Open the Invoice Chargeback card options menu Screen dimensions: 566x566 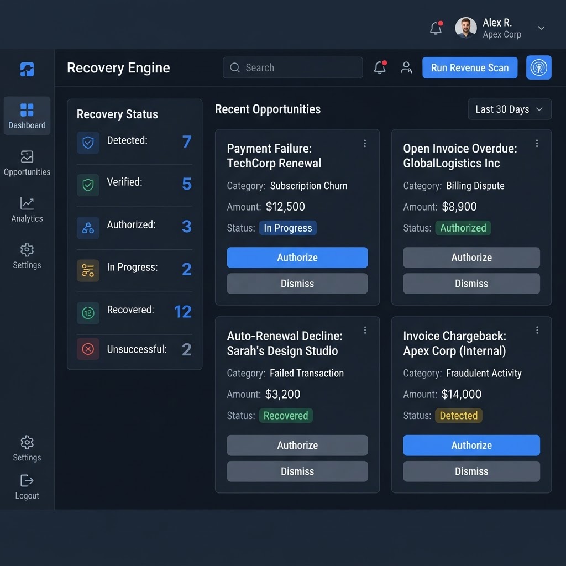point(537,330)
